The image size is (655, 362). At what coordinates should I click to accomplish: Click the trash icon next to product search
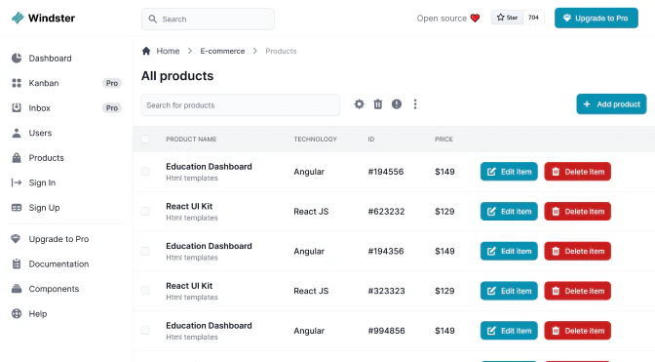tap(377, 104)
